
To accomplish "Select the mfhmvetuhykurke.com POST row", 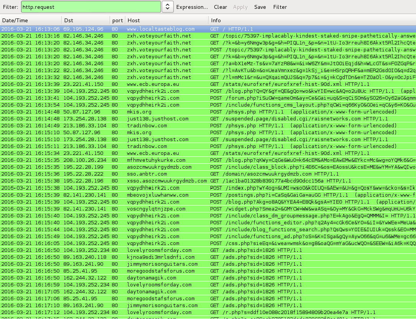I will click(x=156, y=160).
